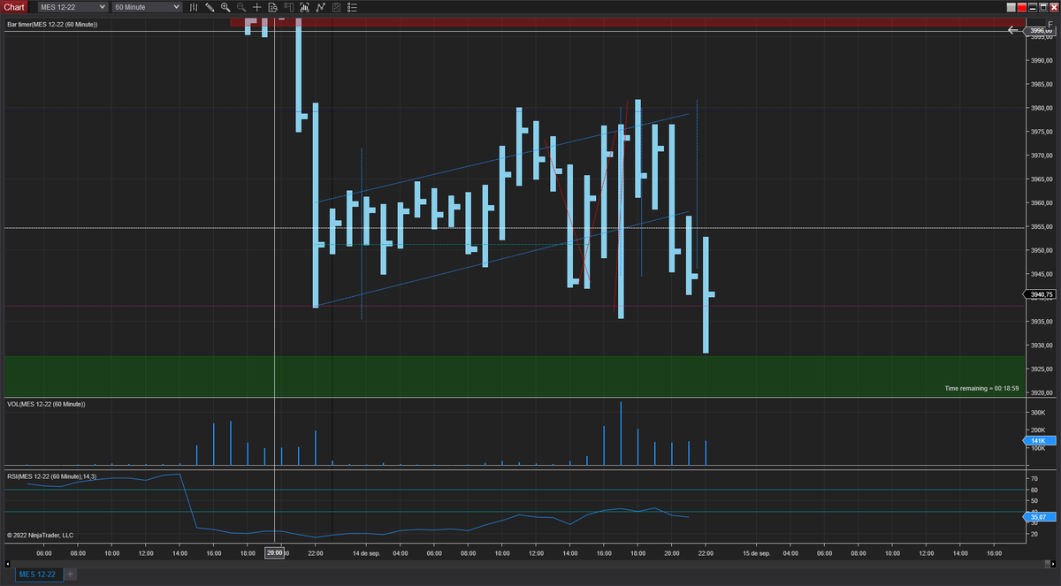This screenshot has height=586, width=1061.
Task: Click the RSI 70 scale label
Action: point(1034,478)
